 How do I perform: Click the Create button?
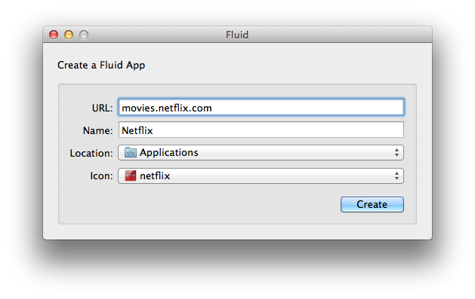[372, 204]
